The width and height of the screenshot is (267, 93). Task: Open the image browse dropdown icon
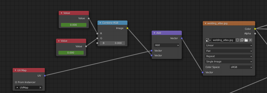coord(208,40)
